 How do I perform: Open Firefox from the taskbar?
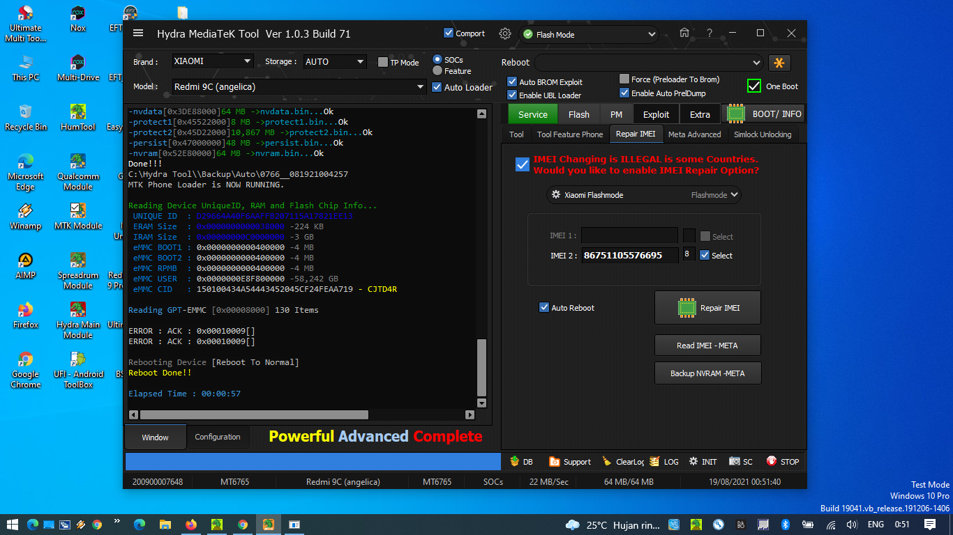tap(191, 525)
